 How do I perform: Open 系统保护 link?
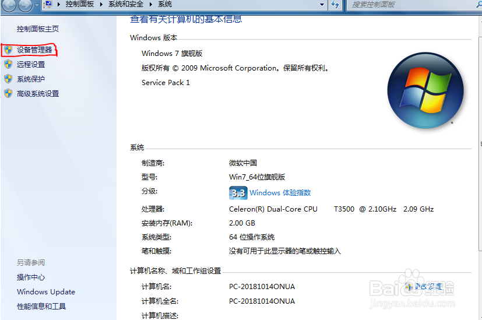(31, 79)
